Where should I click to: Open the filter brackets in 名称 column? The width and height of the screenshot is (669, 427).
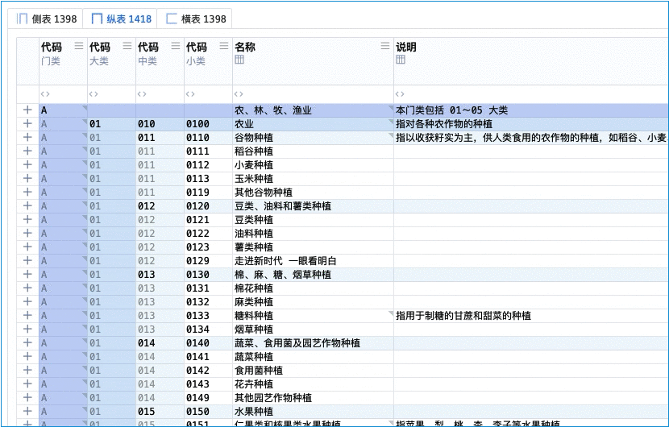(x=239, y=94)
